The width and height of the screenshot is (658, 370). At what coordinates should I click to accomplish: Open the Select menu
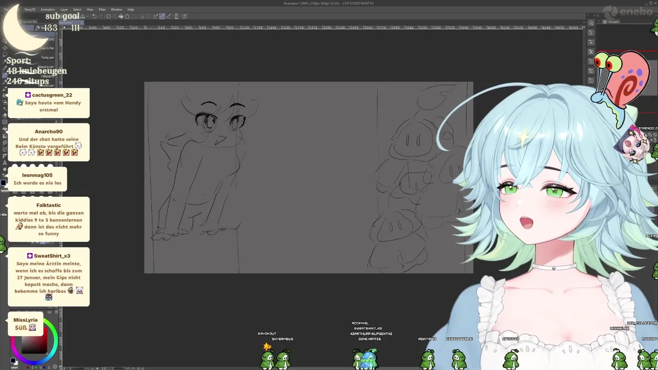click(77, 9)
